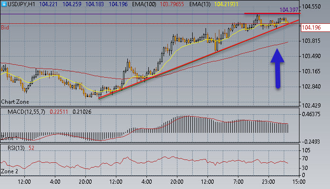This screenshot has height=189, width=330.
Task: Select the short red resistance line at top
Action: tap(272, 13)
